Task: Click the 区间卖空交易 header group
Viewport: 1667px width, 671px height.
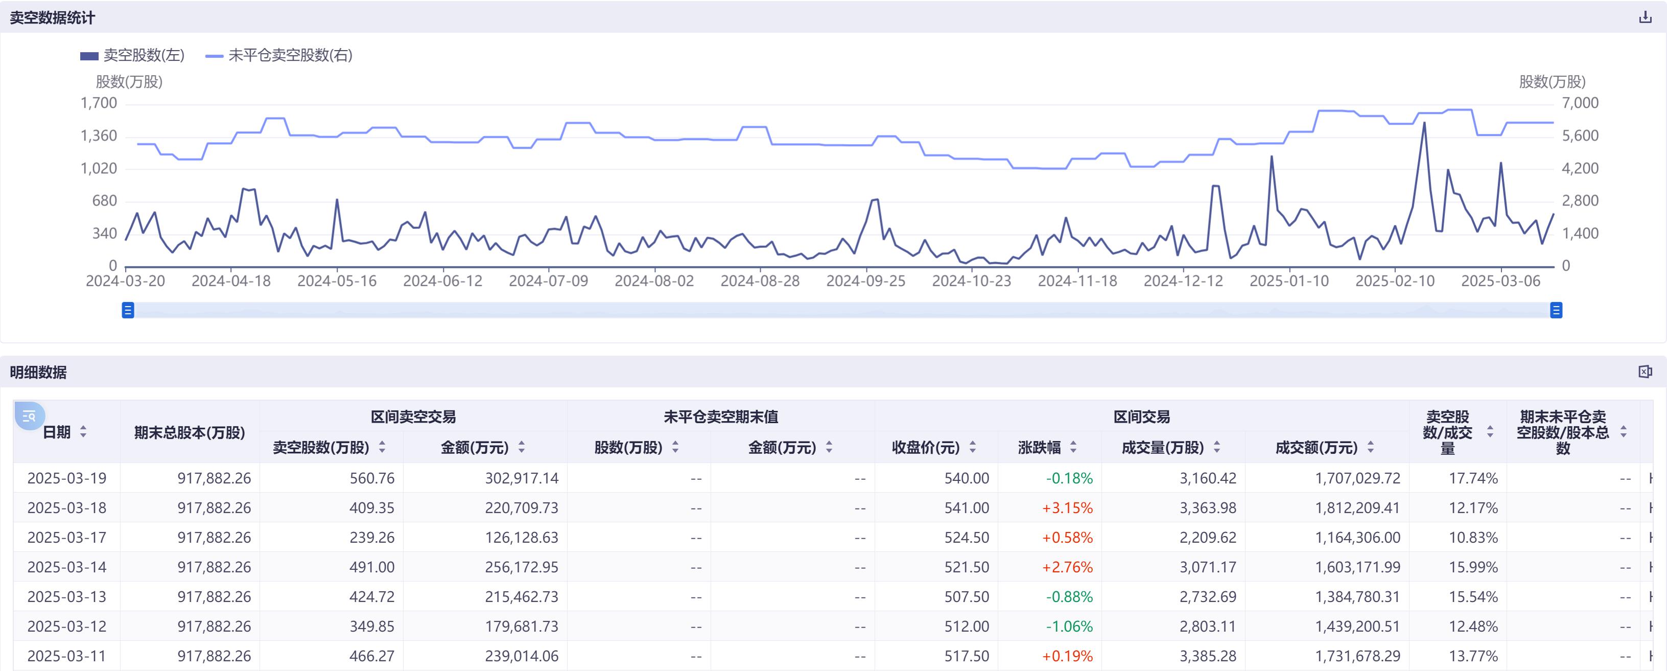Action: point(413,417)
